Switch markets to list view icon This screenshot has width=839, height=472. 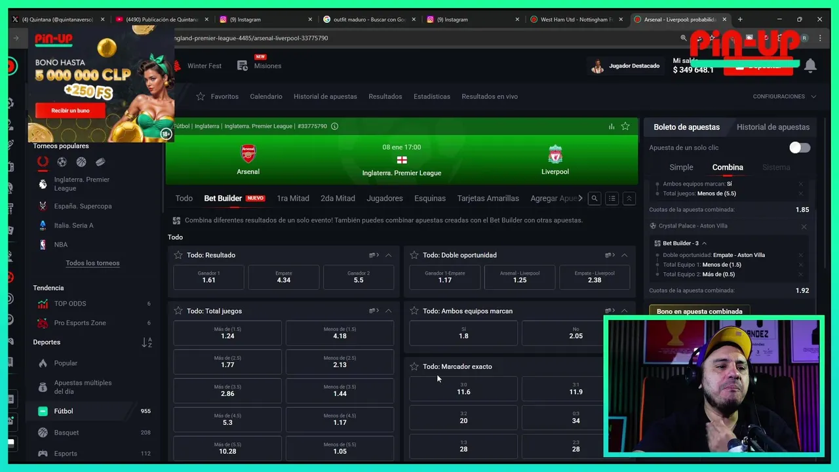(612, 199)
